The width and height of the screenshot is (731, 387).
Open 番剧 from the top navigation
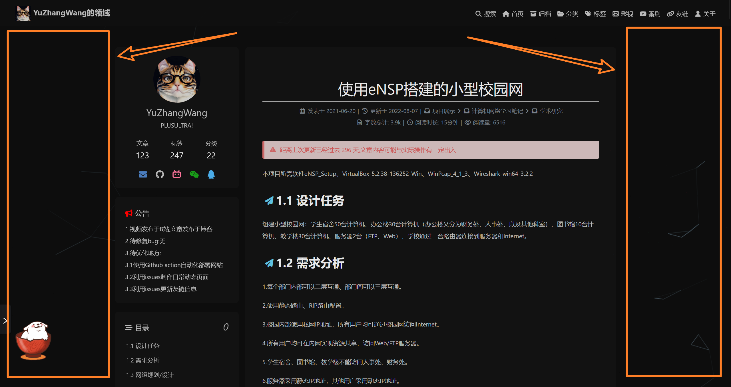[x=650, y=13]
